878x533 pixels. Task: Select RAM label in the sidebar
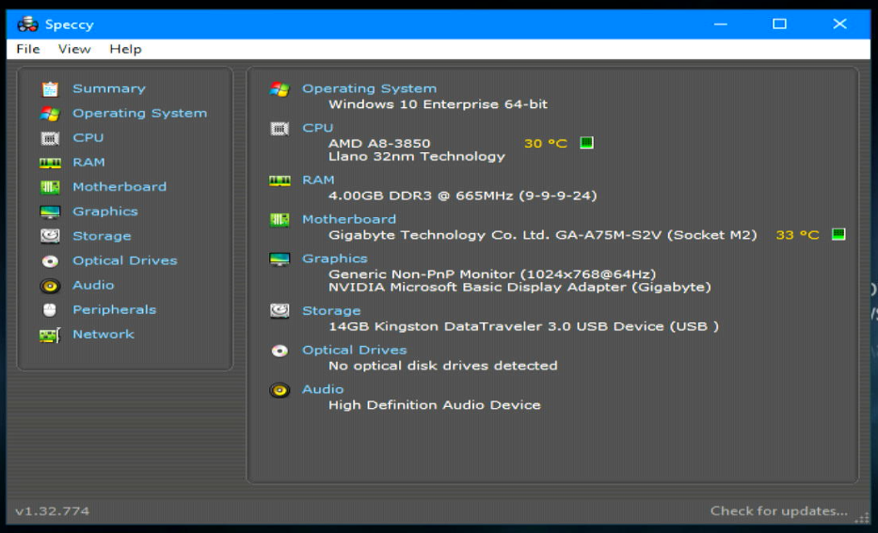tap(88, 163)
